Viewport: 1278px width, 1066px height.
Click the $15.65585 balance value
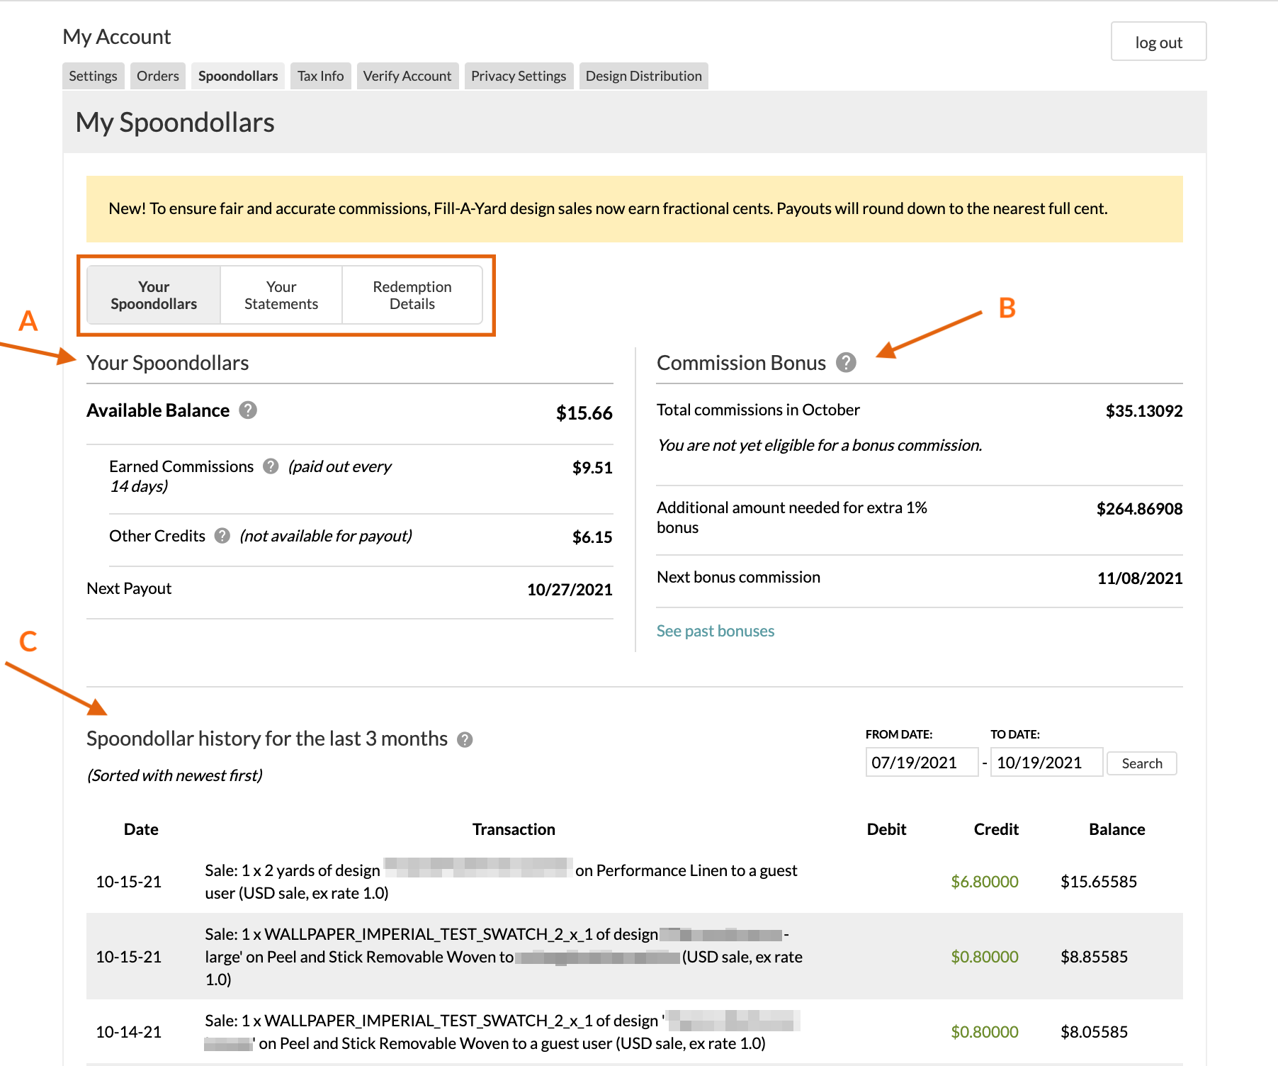click(x=1098, y=882)
